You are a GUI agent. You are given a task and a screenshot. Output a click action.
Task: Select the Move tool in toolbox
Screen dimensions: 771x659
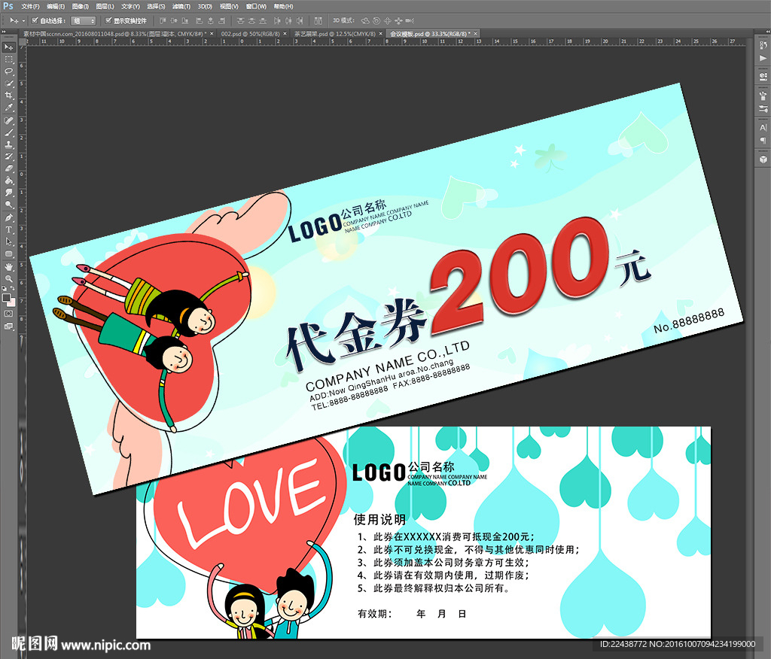[9, 47]
